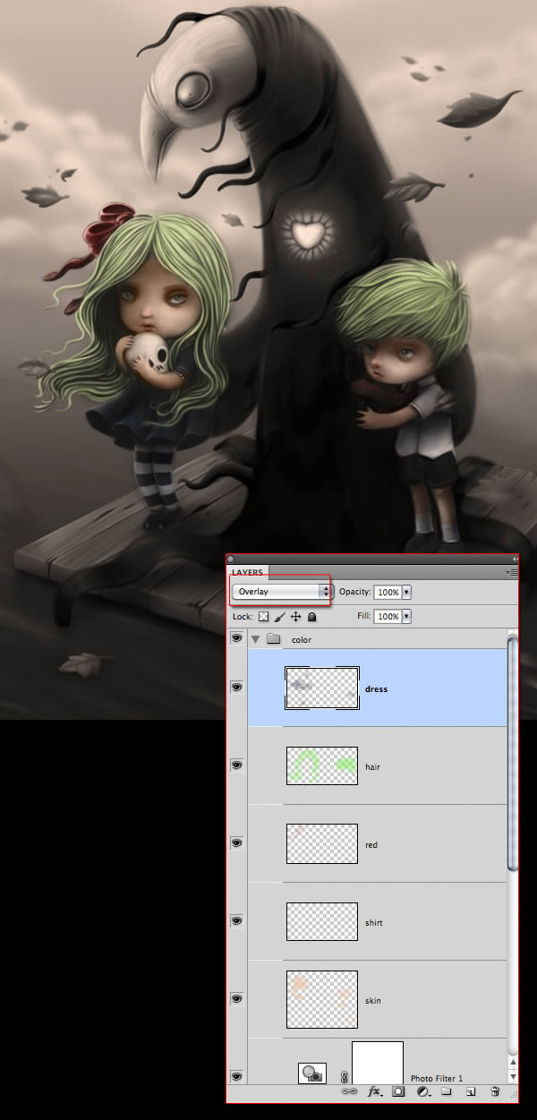
Task: Create a new layer
Action: coord(470,1091)
